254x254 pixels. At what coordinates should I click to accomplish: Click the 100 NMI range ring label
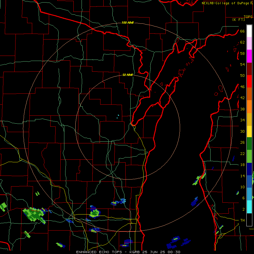[128, 23]
